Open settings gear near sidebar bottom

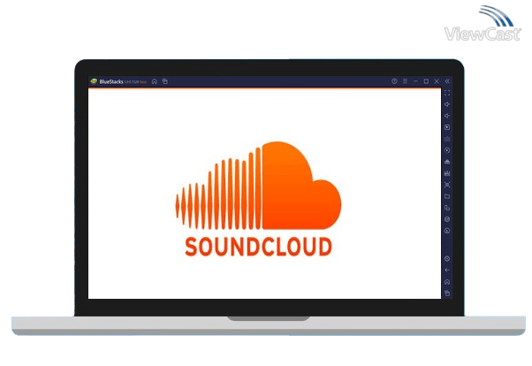click(x=447, y=259)
